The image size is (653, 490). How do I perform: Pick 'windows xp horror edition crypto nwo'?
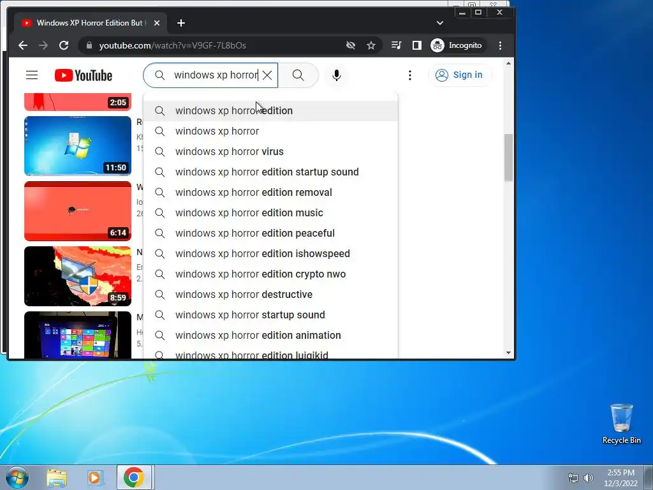[270, 274]
